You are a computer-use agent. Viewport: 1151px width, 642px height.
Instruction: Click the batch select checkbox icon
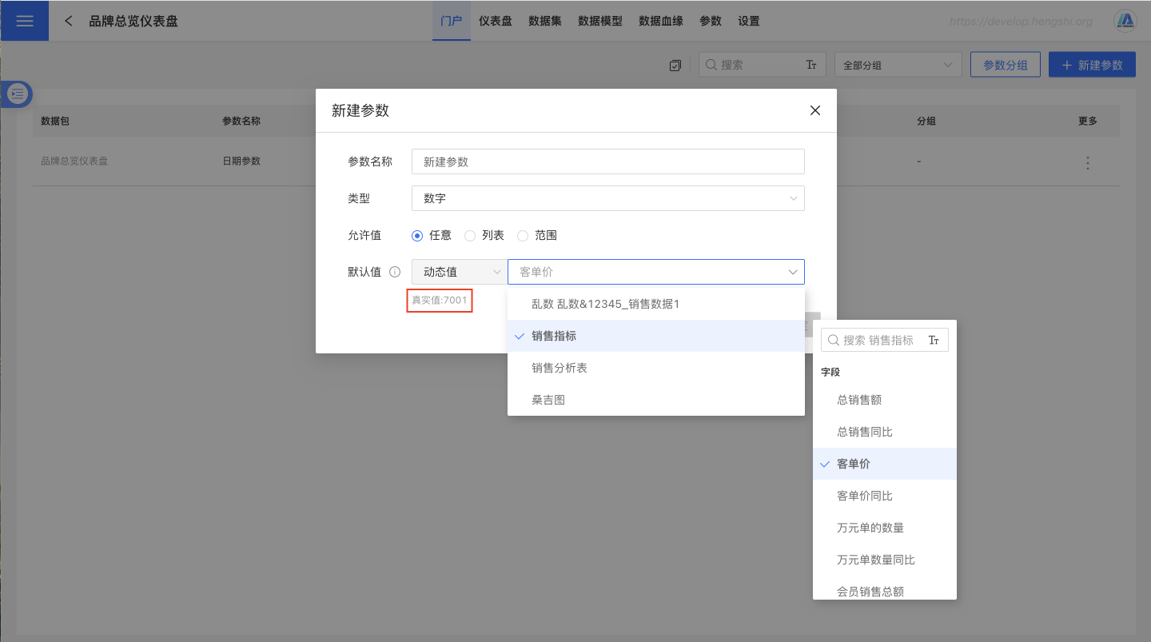pos(675,66)
